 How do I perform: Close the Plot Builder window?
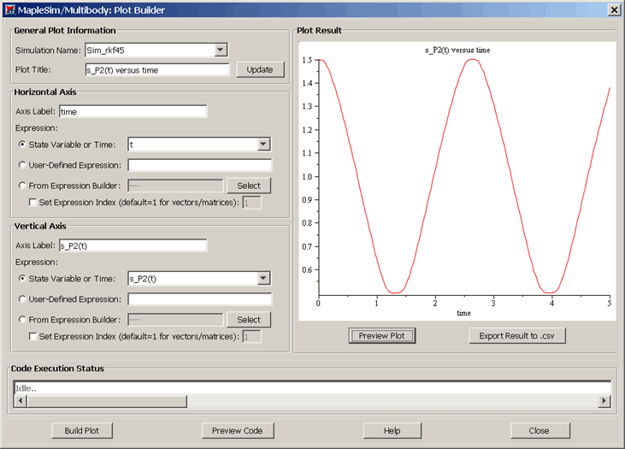pyautogui.click(x=613, y=9)
